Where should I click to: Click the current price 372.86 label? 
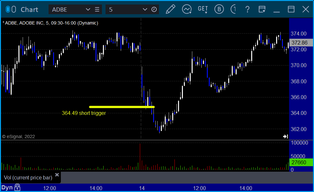tap(301, 43)
